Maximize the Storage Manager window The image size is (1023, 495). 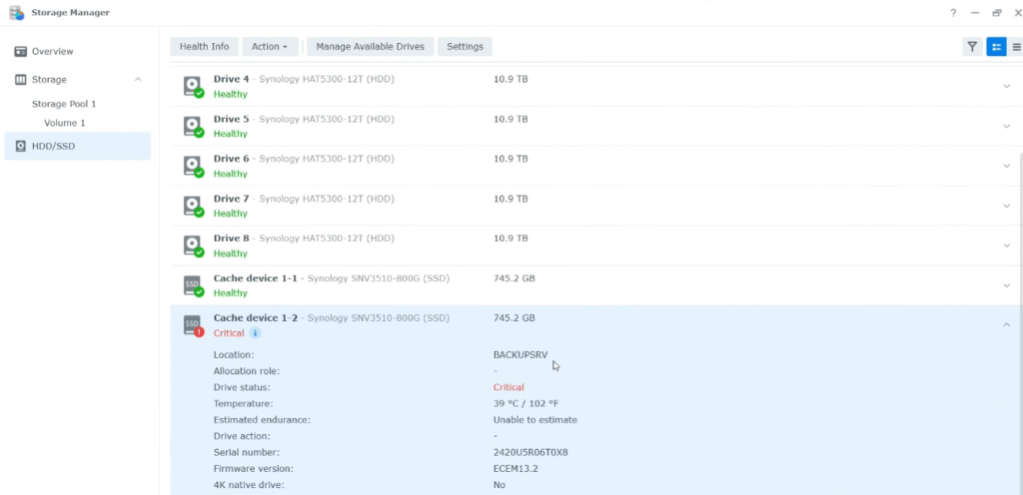click(996, 13)
